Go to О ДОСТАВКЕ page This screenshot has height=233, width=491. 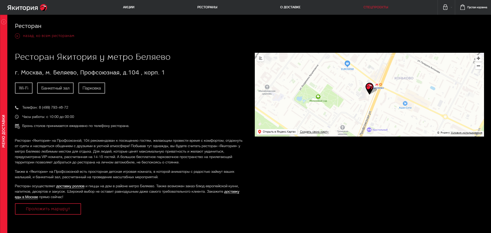[x=290, y=7]
